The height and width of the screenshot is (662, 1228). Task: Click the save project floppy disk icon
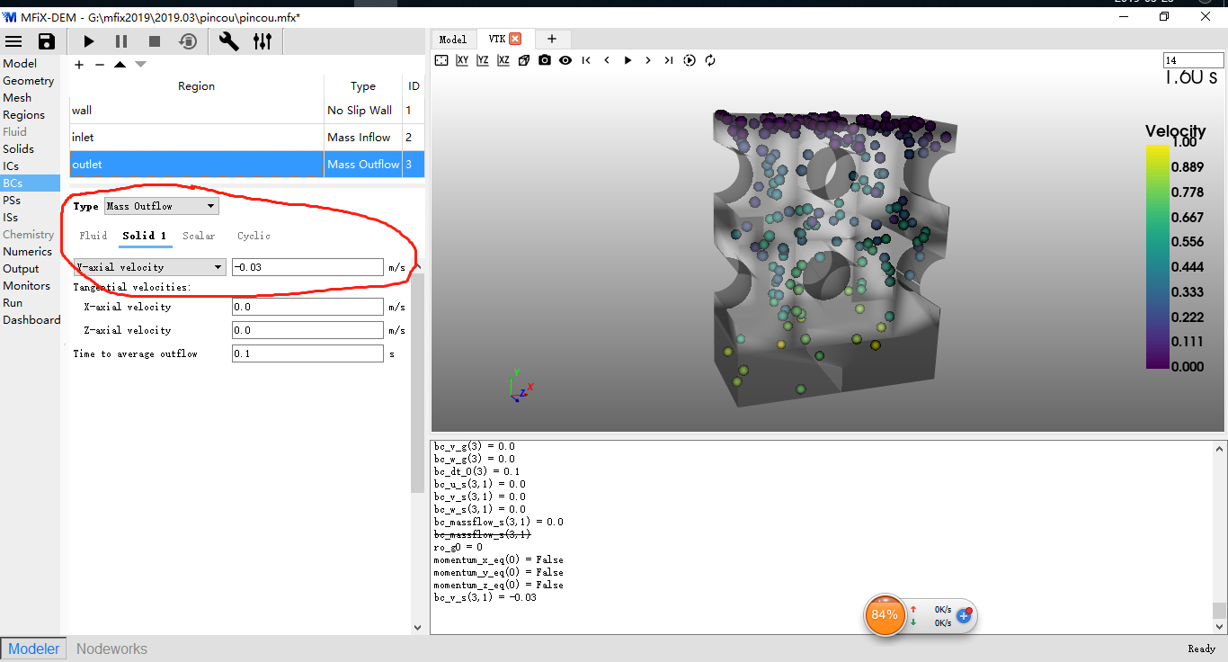[x=47, y=41]
